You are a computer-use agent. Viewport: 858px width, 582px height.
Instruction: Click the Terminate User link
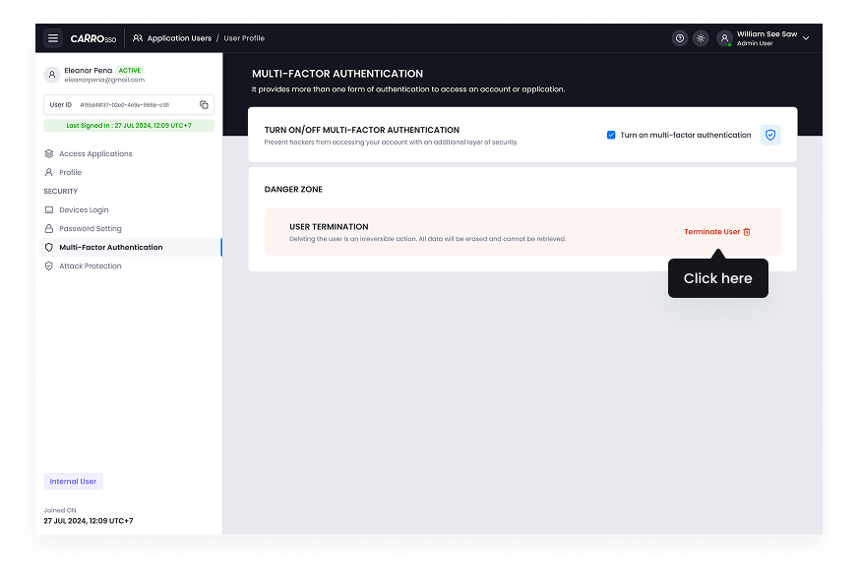point(712,231)
